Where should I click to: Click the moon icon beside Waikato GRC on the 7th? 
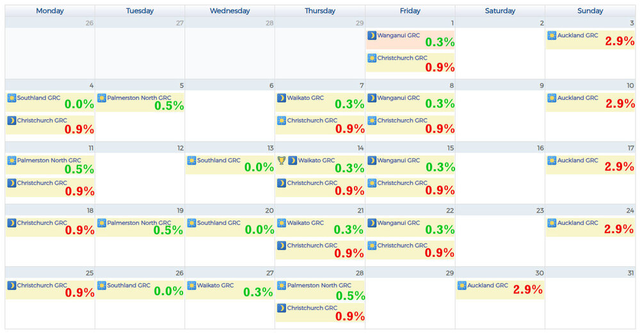282,98
